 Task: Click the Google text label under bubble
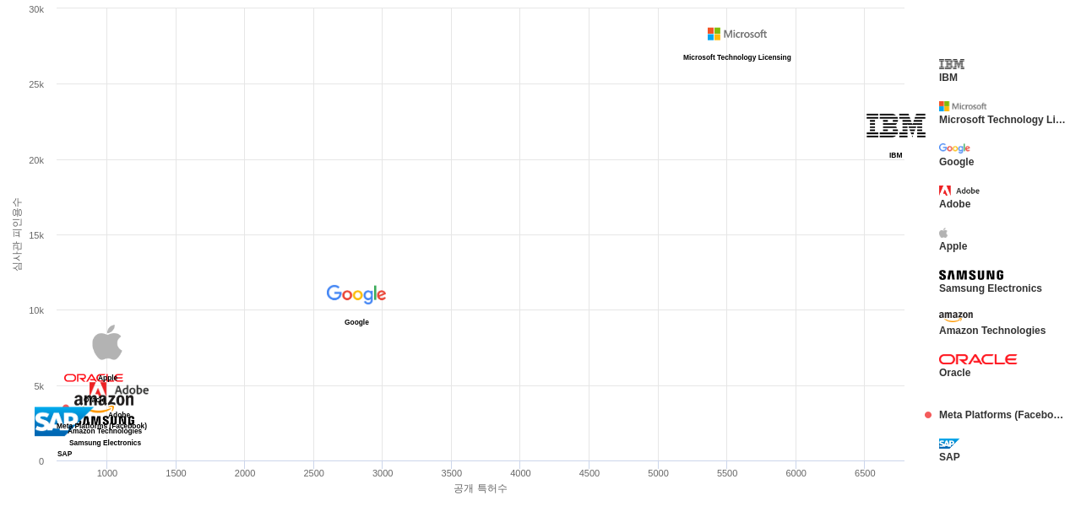click(356, 322)
